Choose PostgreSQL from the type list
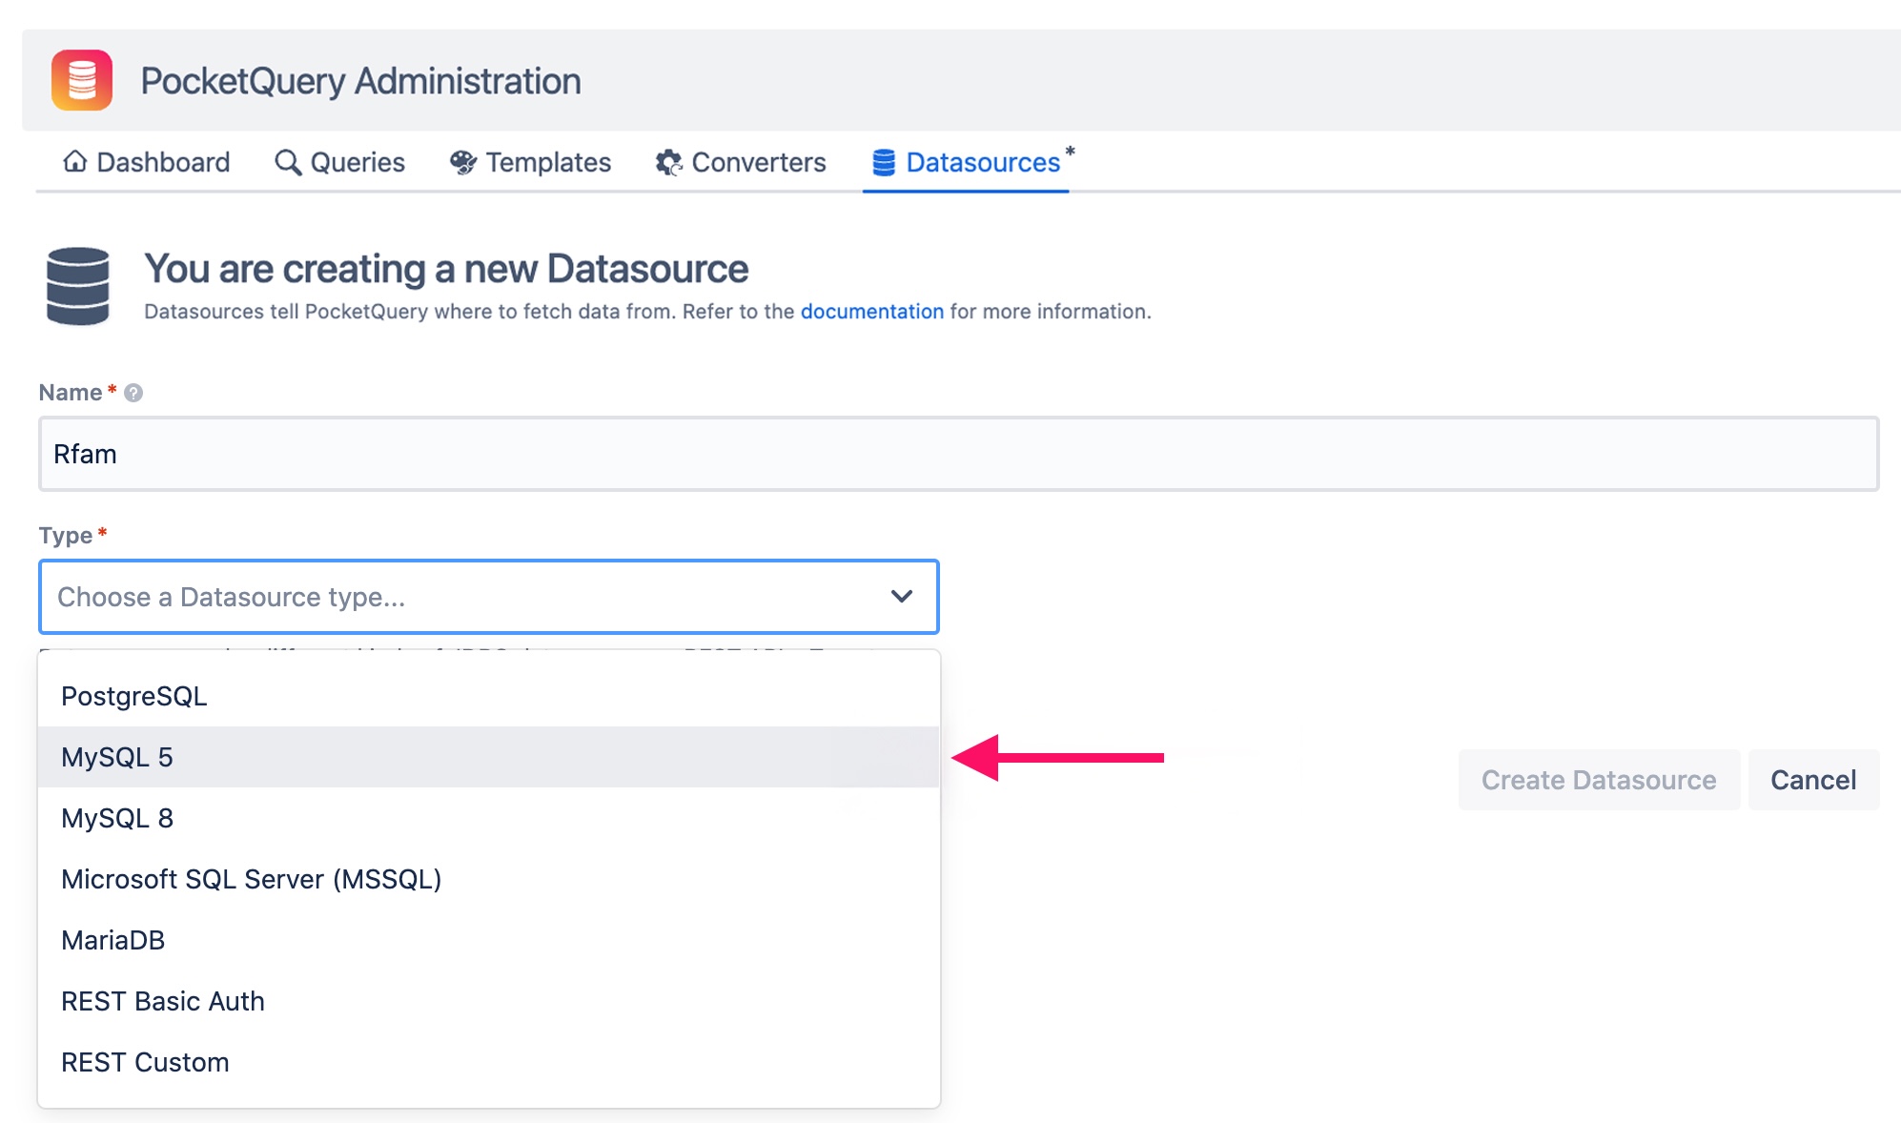 coord(488,696)
